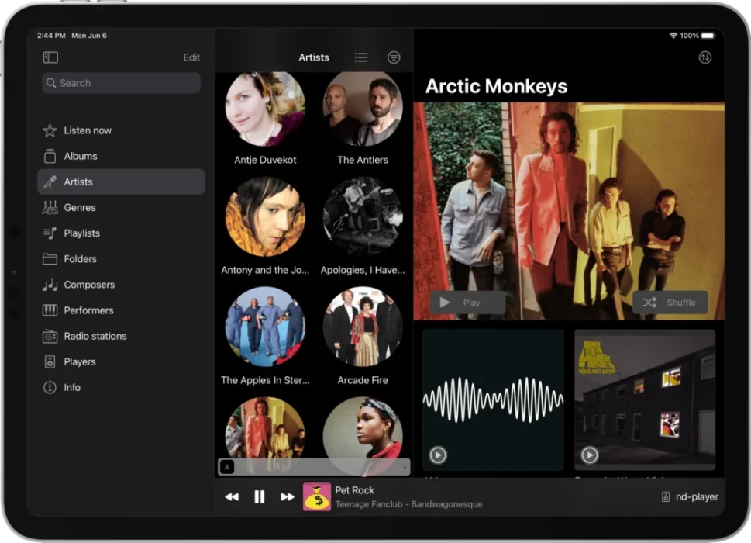Switch artists to list view
751x543 pixels.
click(361, 57)
